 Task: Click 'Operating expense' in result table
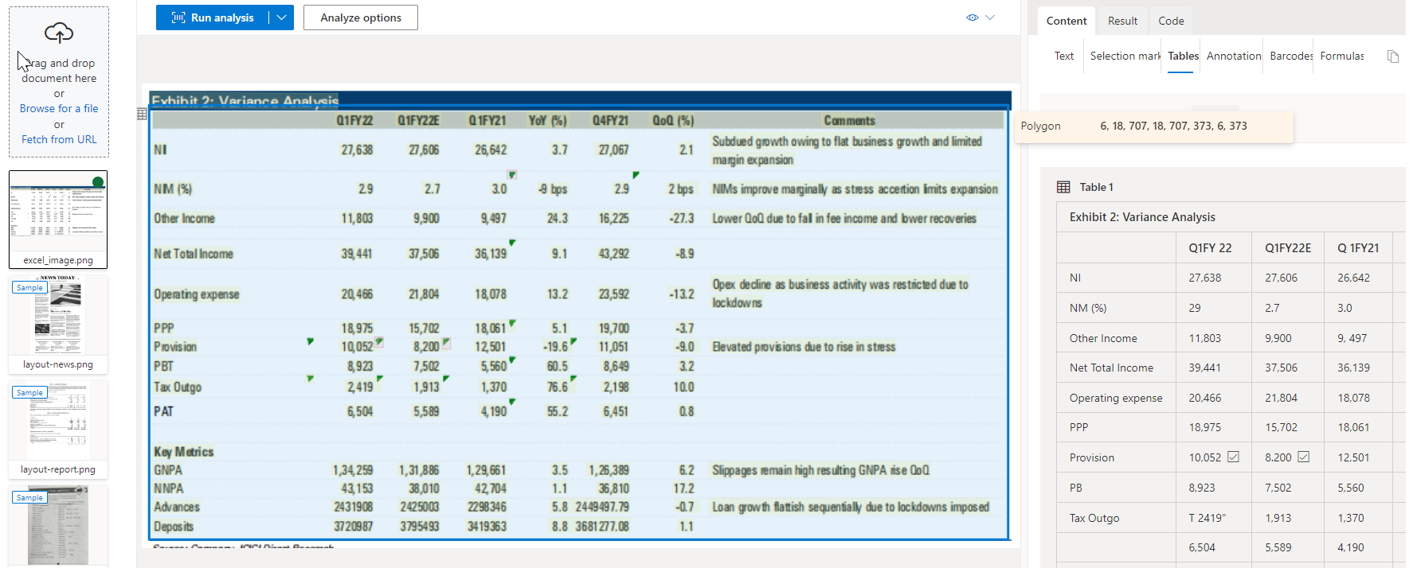(x=1116, y=398)
